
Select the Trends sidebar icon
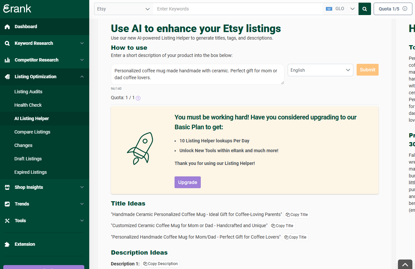pos(8,204)
